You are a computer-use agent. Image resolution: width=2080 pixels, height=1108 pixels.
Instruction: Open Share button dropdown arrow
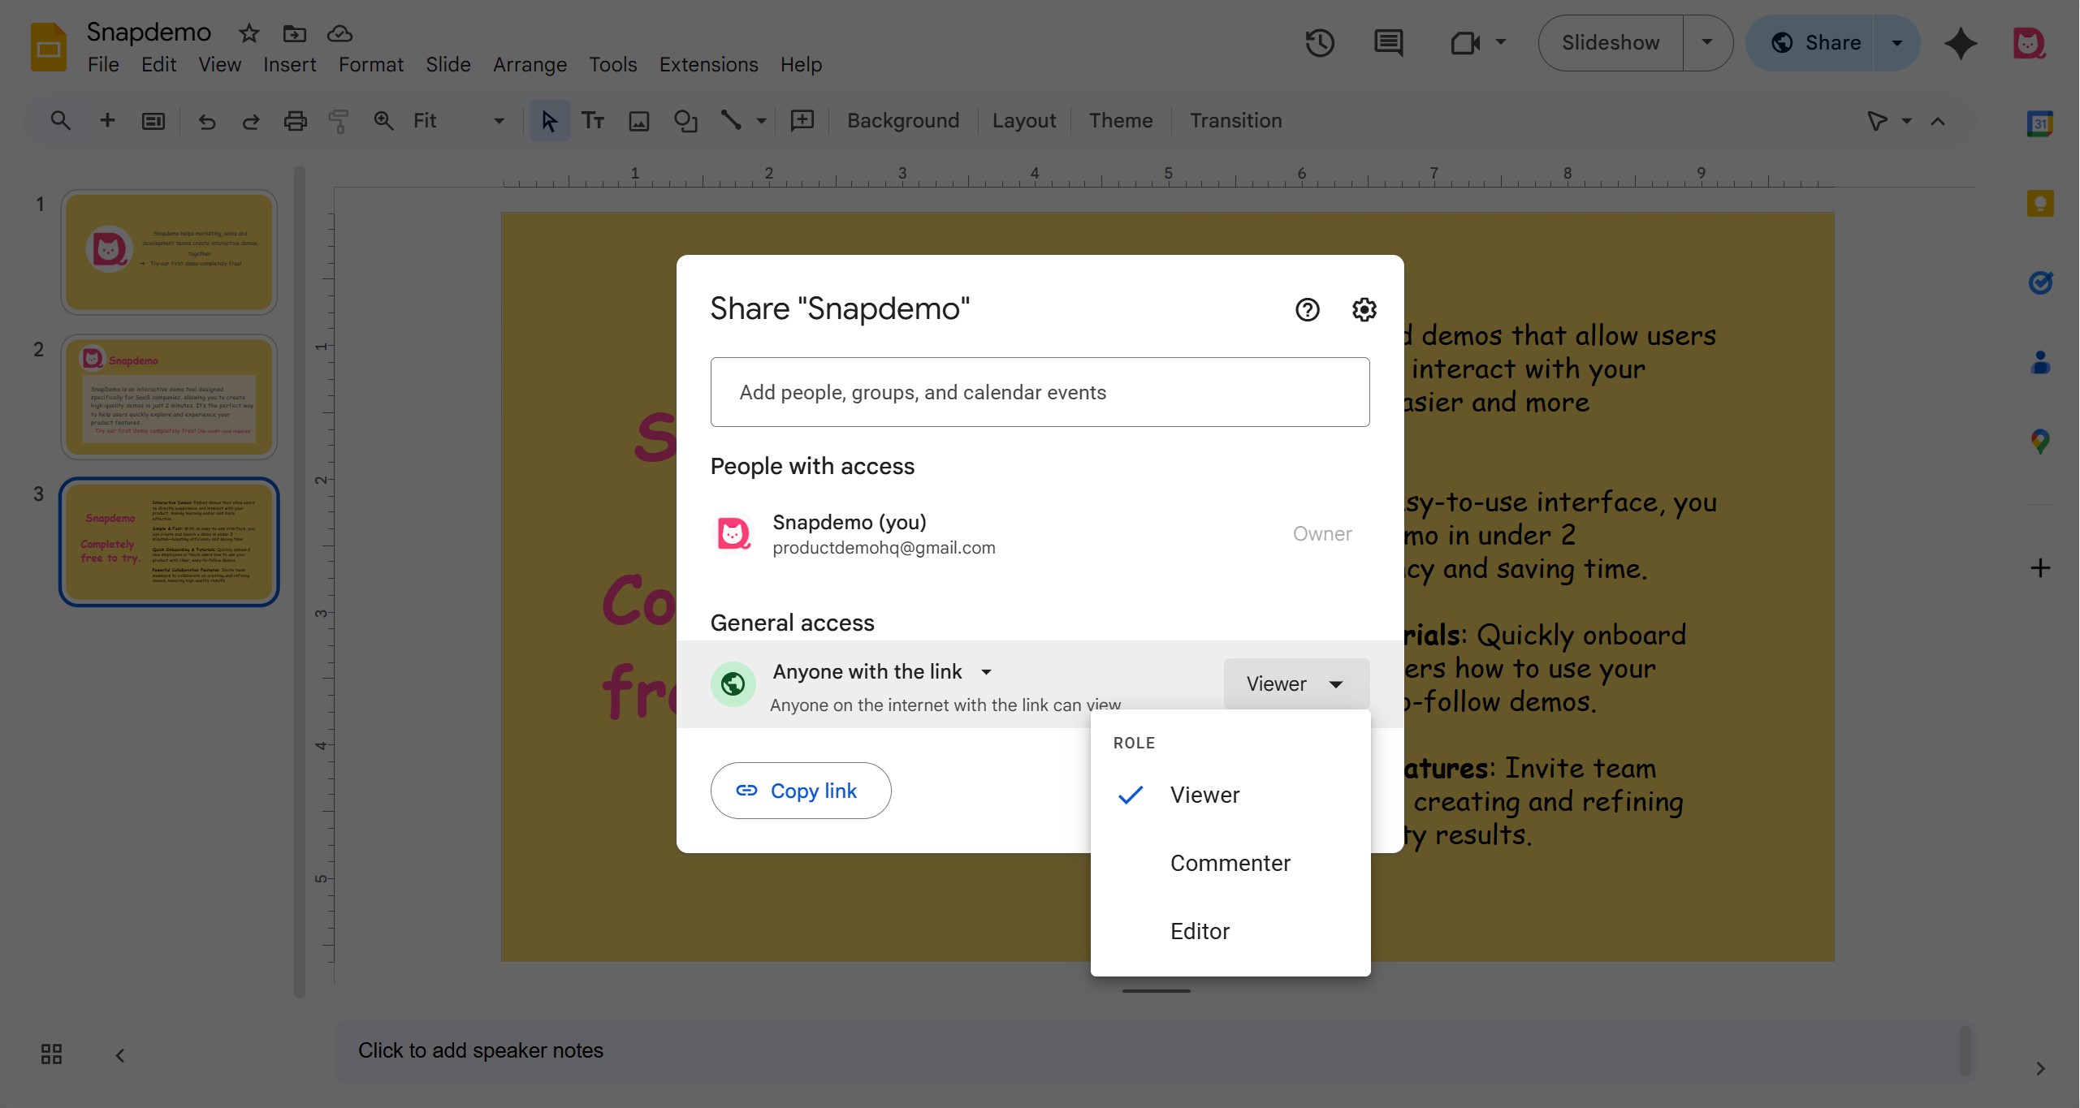1897,43
